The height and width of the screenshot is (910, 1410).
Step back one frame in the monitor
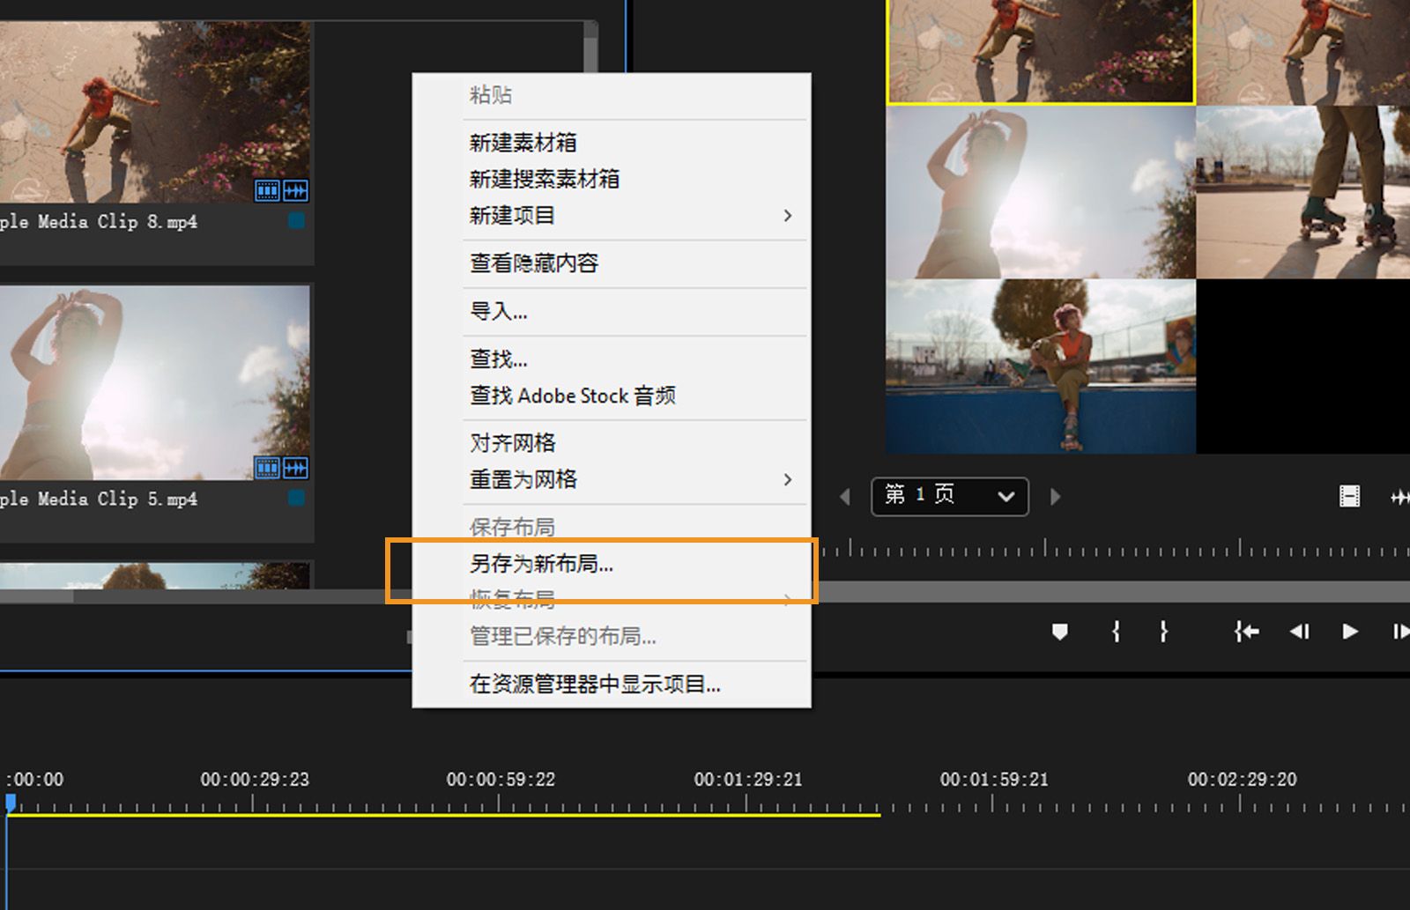1300,632
